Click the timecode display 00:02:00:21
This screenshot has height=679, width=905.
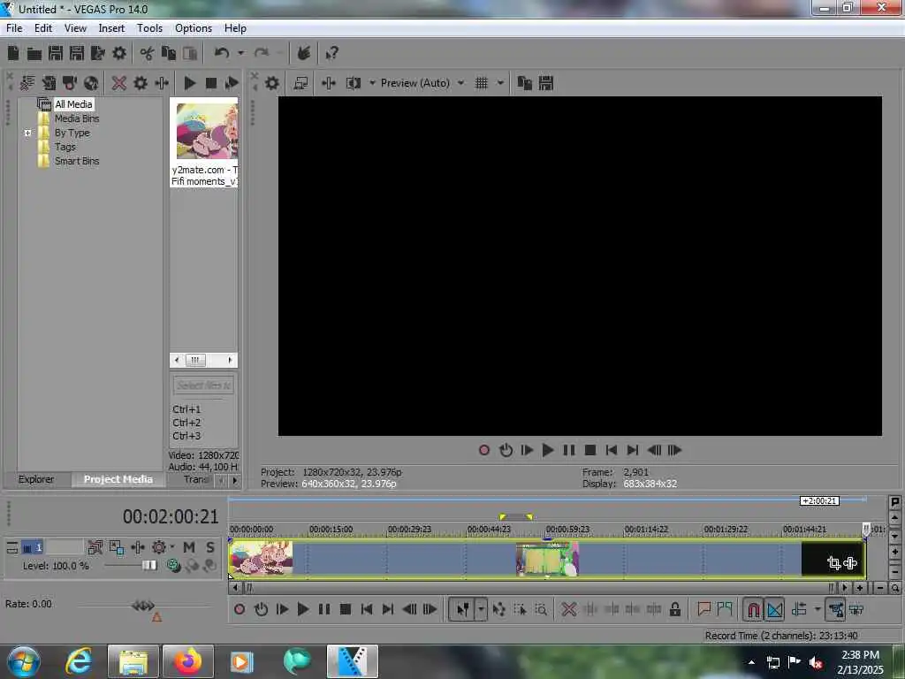[171, 516]
